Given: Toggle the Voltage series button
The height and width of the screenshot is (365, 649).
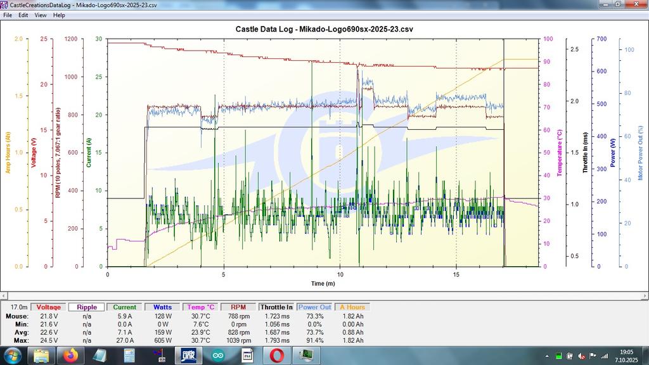Looking at the screenshot, I should point(49,307).
